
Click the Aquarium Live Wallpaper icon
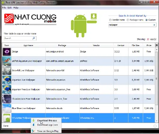(7, 80)
